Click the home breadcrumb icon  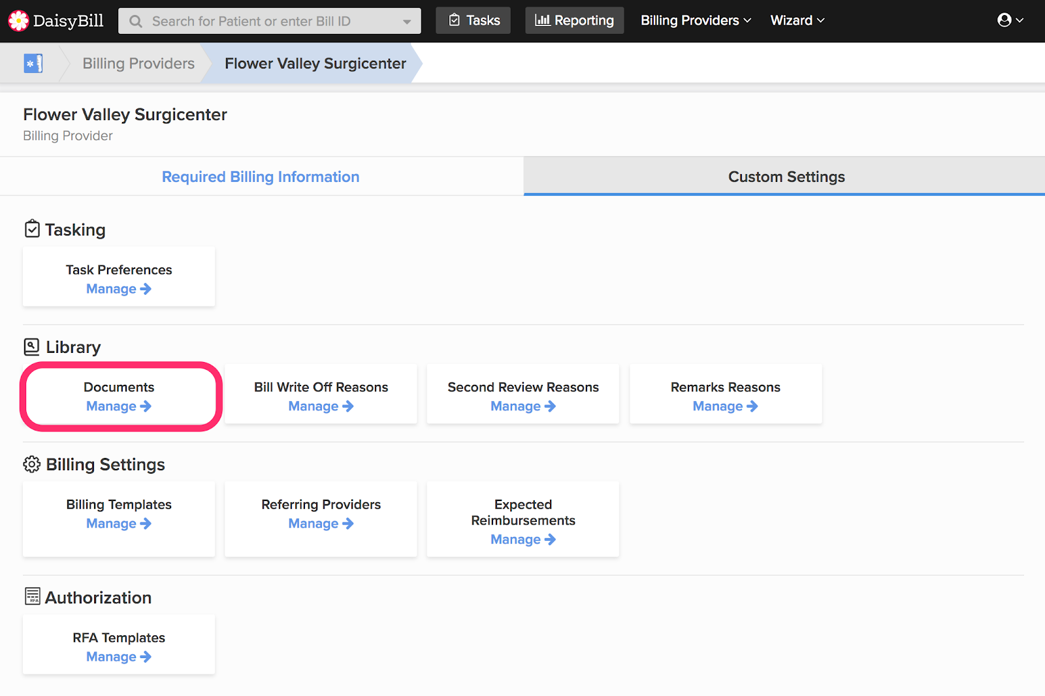33,63
